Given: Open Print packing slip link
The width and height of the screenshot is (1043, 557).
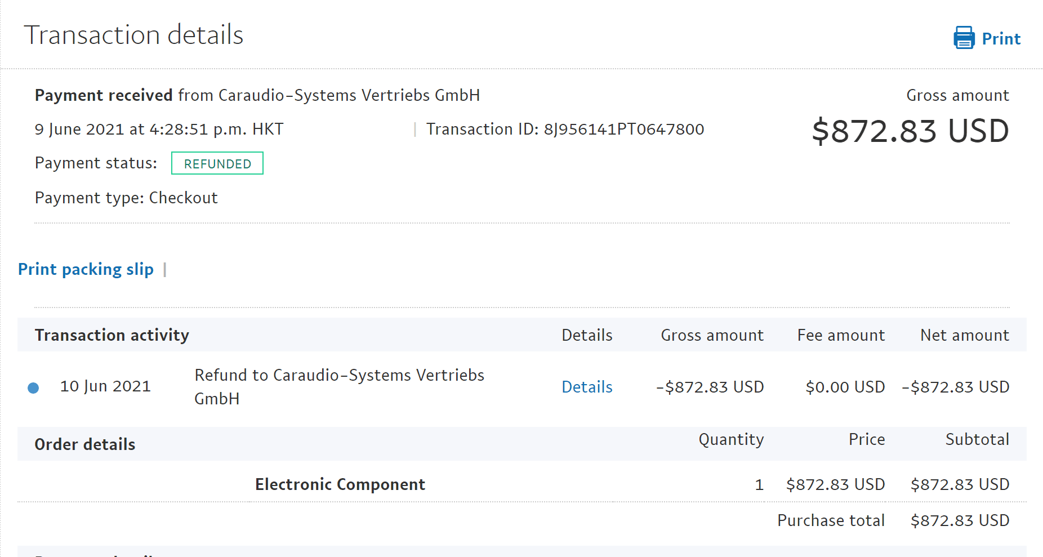Looking at the screenshot, I should (x=86, y=269).
